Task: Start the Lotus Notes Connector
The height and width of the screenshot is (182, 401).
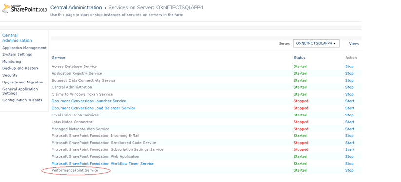Action: pyautogui.click(x=350, y=122)
